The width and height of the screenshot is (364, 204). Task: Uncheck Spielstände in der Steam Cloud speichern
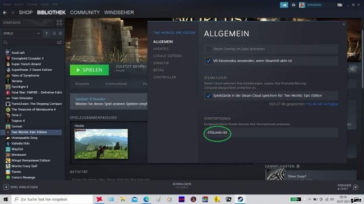point(209,96)
